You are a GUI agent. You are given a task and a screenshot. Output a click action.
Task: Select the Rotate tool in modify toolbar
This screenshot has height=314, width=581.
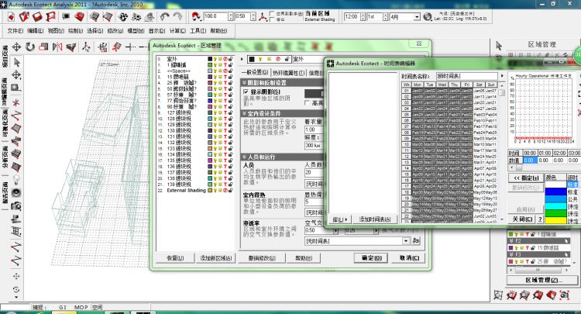pos(30,47)
